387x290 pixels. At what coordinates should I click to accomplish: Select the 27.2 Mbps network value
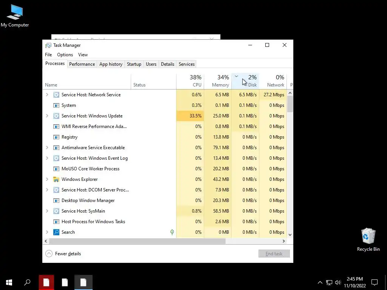coord(274,95)
